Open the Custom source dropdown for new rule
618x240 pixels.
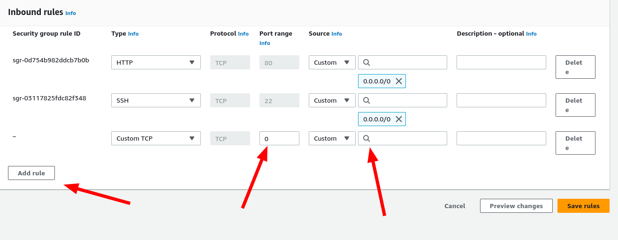click(x=332, y=138)
